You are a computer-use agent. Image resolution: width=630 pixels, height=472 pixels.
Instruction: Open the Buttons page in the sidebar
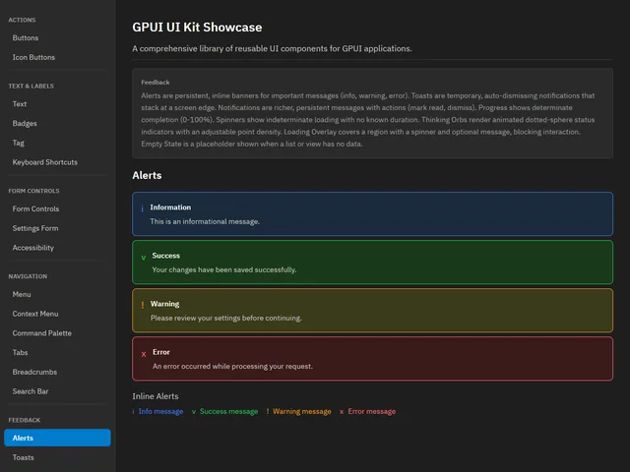pyautogui.click(x=57, y=37)
